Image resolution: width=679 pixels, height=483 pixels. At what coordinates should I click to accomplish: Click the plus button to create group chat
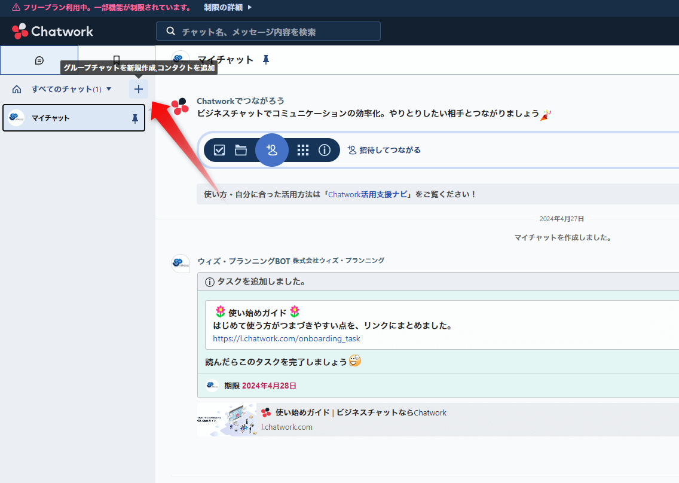coord(139,89)
